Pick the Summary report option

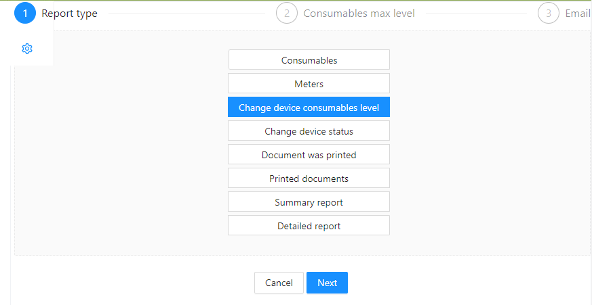point(309,202)
